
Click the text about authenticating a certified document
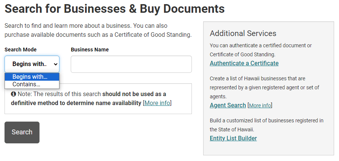261,50
